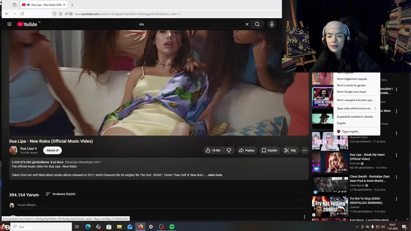Image resolution: width=411 pixels, height=231 pixels.
Task: Select 'Denetle' in the context menu
Action: (x=356, y=123)
